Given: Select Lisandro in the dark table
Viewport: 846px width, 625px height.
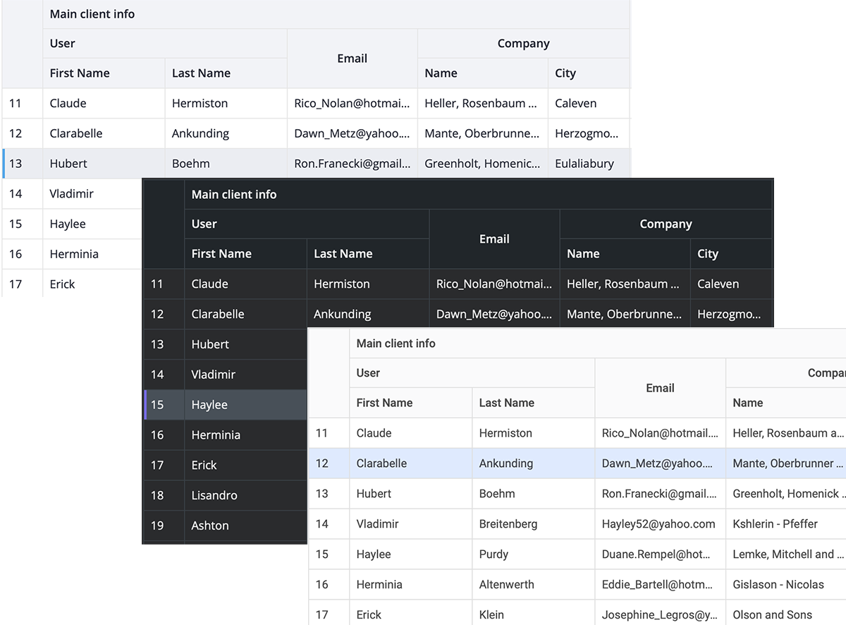Looking at the screenshot, I should pos(214,495).
